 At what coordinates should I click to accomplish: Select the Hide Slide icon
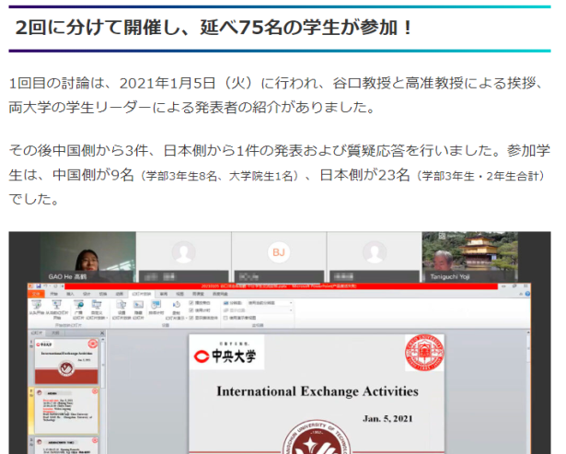[138, 307]
